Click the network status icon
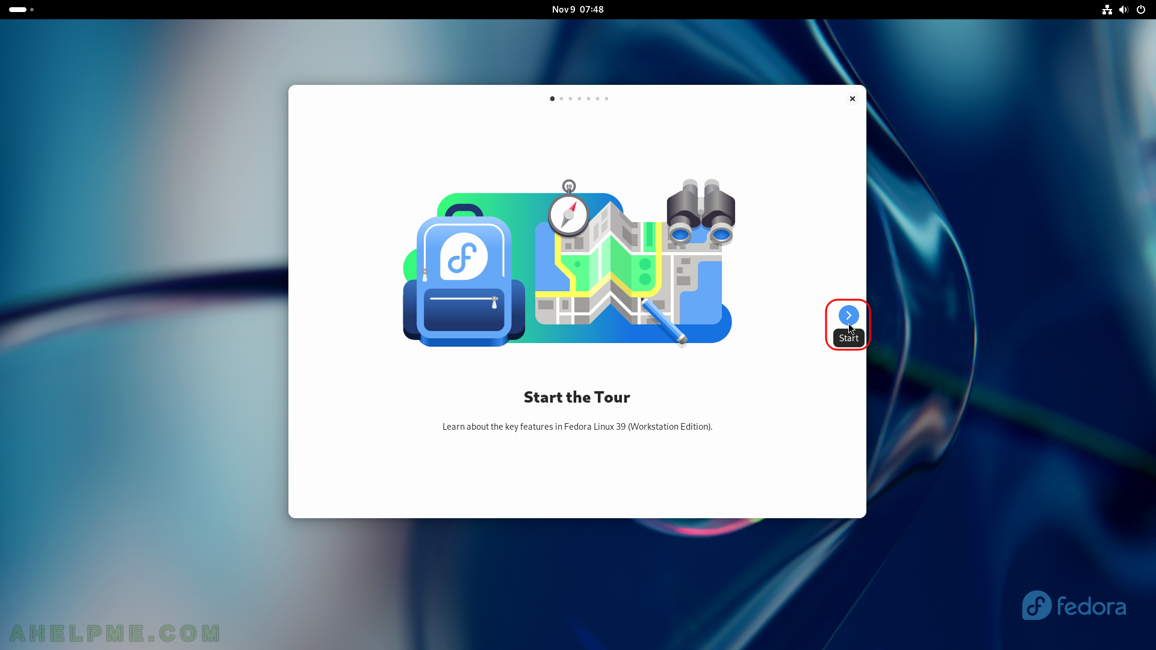This screenshot has width=1156, height=650. click(1107, 10)
